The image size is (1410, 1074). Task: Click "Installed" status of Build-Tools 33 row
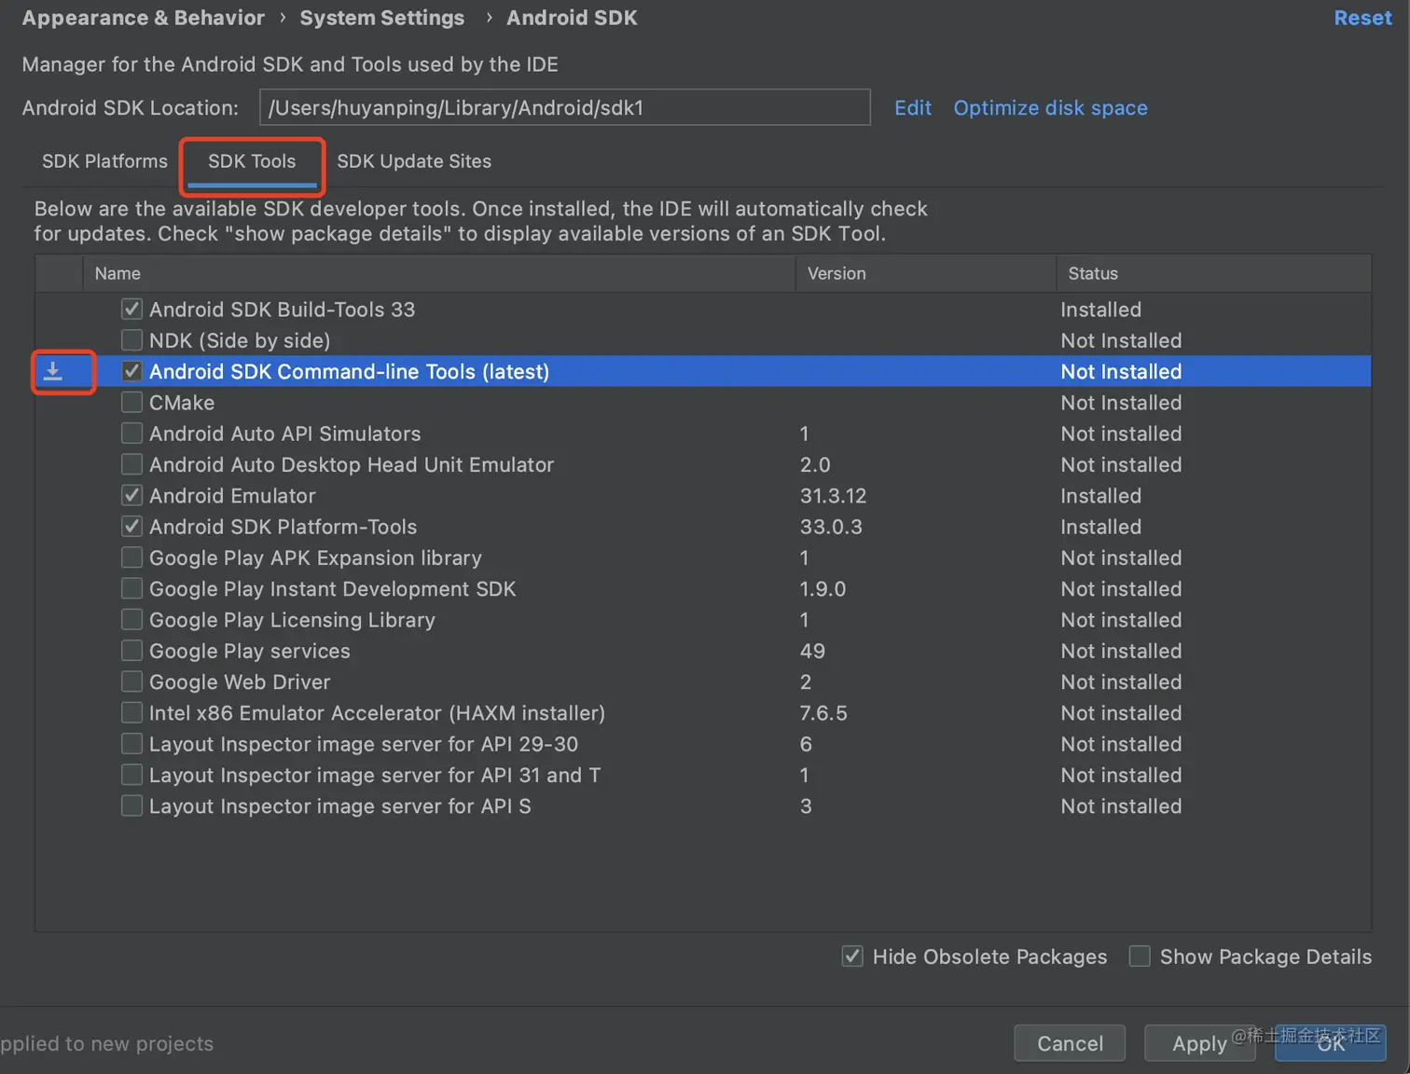pos(1100,310)
